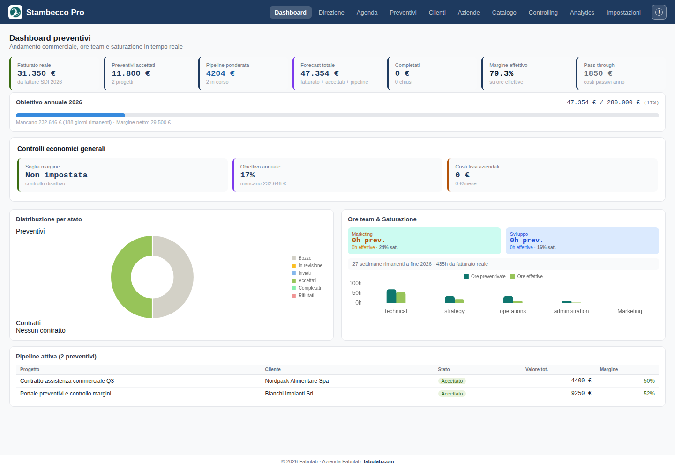The width and height of the screenshot is (675, 468).
Task: Click the Margine column header
Action: 609,370
